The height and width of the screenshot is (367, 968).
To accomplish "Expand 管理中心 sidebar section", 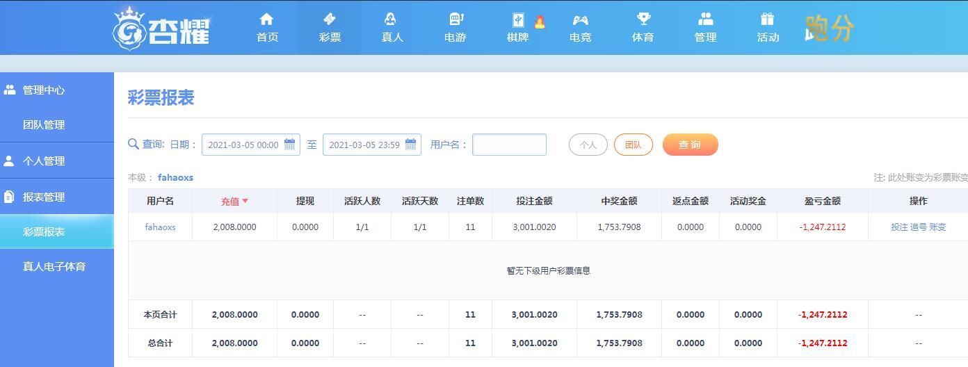I will click(57, 90).
